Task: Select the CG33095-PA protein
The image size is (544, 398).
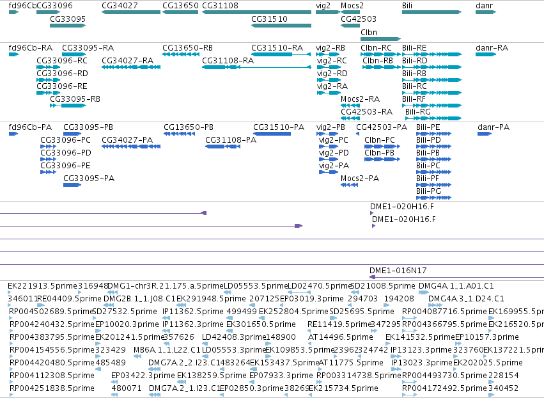Action: [x=72, y=185]
